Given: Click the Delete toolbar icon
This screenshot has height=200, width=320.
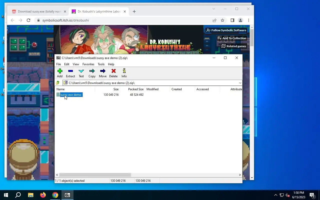Looking at the screenshot, I should pos(113,73).
